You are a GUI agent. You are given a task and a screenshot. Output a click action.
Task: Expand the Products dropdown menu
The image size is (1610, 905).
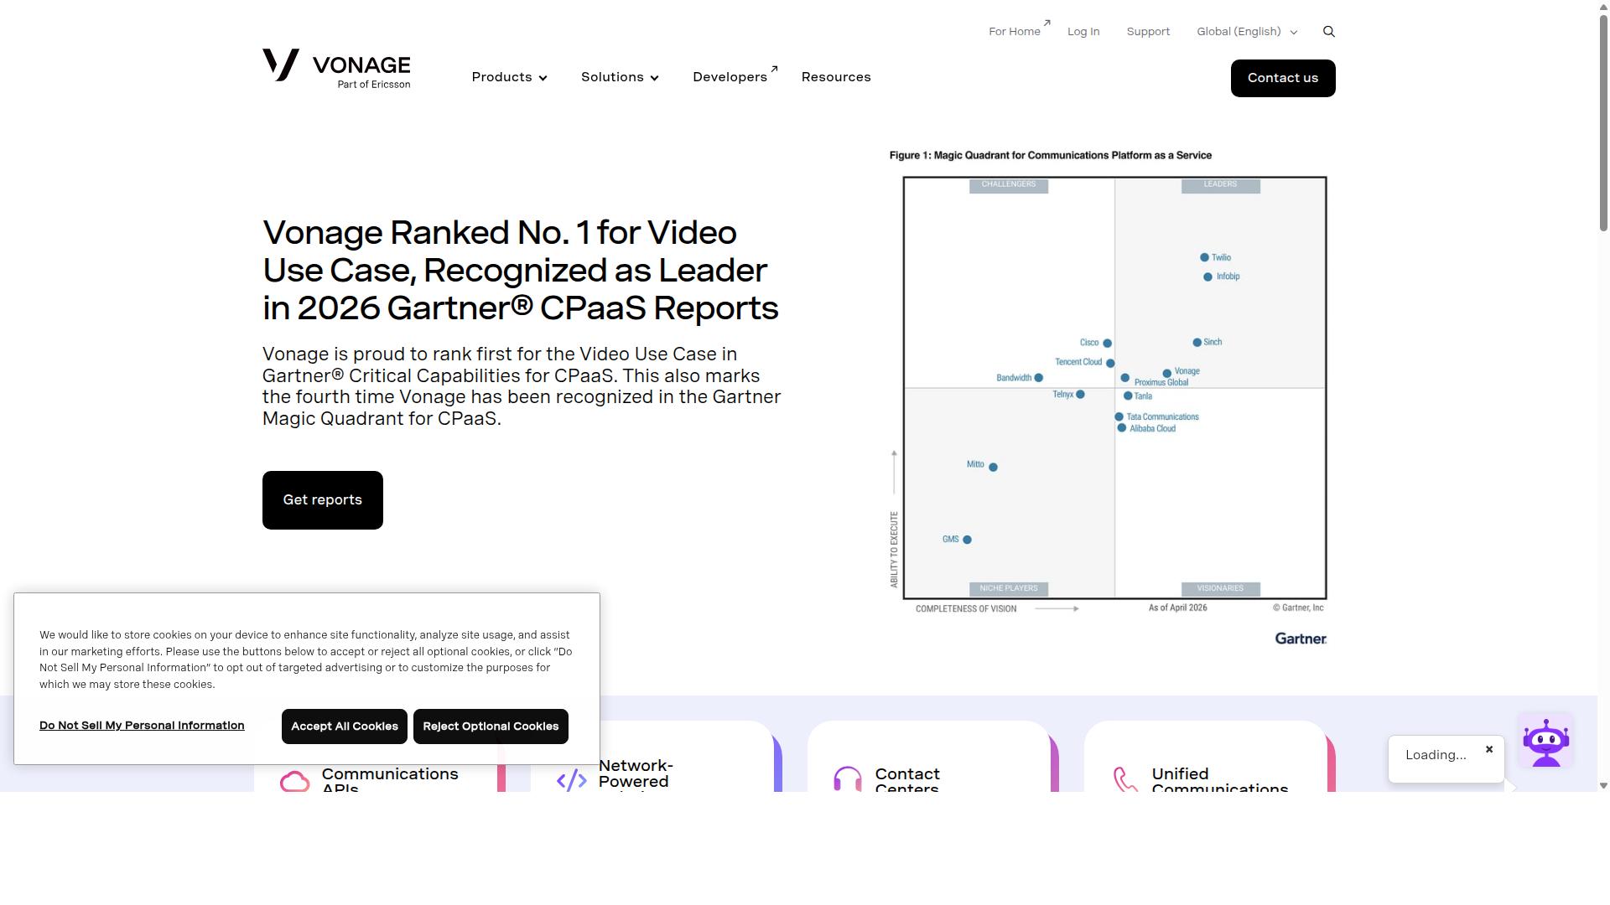pos(509,77)
